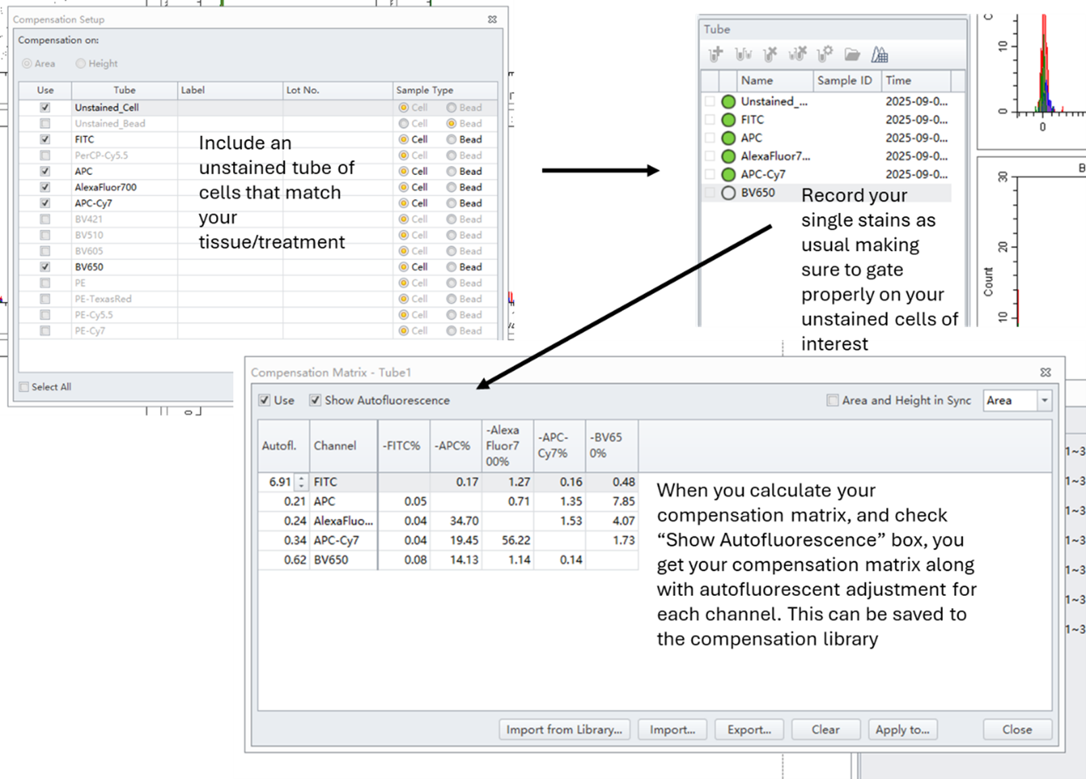The image size is (1086, 779).
Task: Open the Area dropdown in Compensation Matrix
Action: pyautogui.click(x=1044, y=401)
